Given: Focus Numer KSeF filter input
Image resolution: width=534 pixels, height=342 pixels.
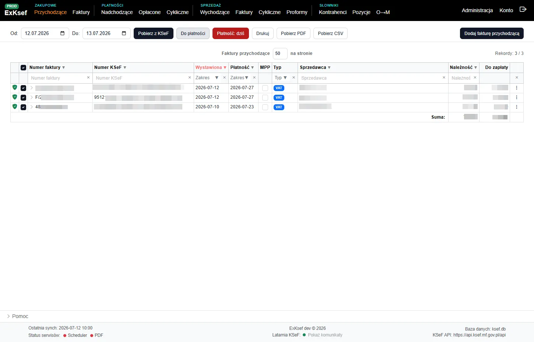Looking at the screenshot, I should pos(140,78).
